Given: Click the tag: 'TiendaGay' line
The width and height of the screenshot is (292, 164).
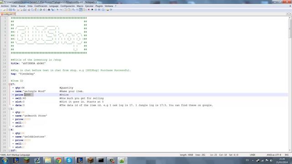Looking at the screenshot, I should [23, 74].
